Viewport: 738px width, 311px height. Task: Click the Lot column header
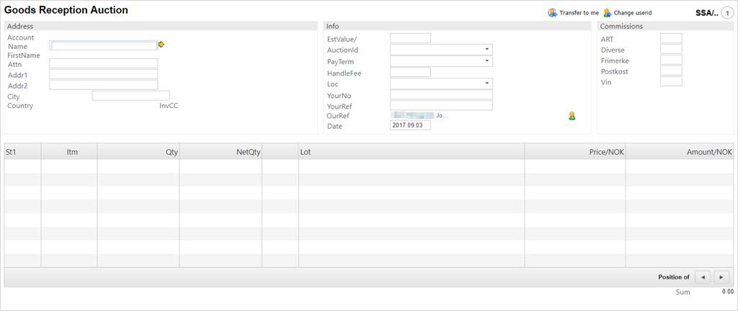pos(306,152)
